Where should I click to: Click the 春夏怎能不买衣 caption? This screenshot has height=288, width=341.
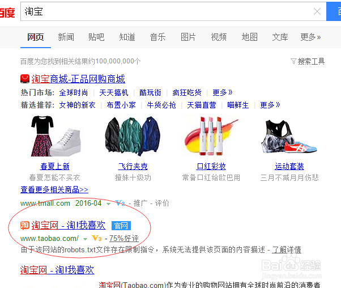[x=55, y=177]
